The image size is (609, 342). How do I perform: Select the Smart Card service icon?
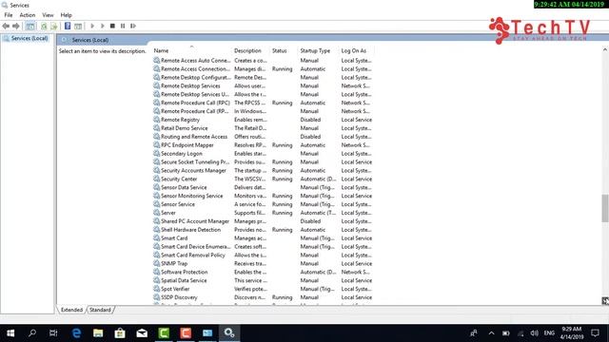[156, 238]
